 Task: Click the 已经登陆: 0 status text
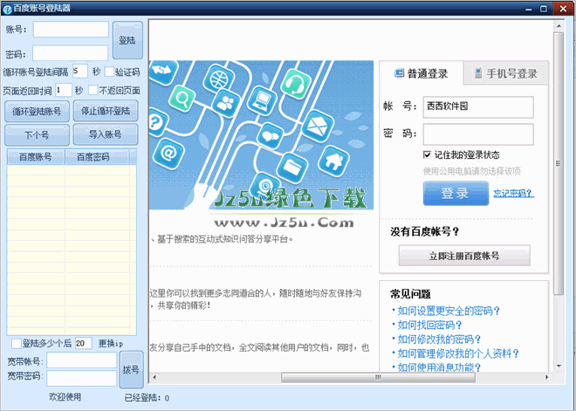pos(147,398)
